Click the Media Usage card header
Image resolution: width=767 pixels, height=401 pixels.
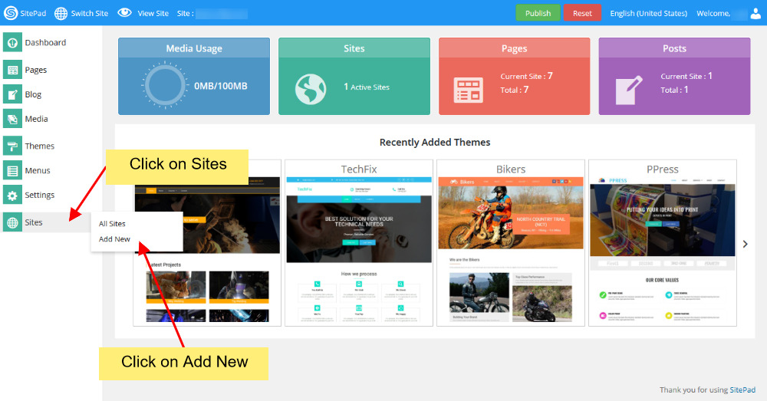[194, 48]
